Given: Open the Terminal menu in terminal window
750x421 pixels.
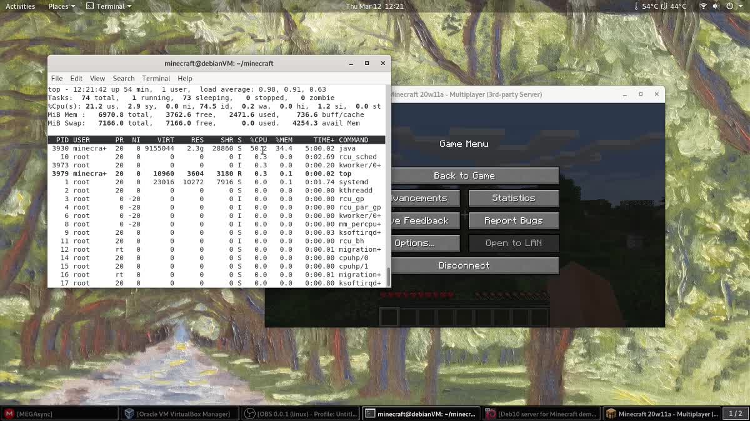Looking at the screenshot, I should 156,78.
